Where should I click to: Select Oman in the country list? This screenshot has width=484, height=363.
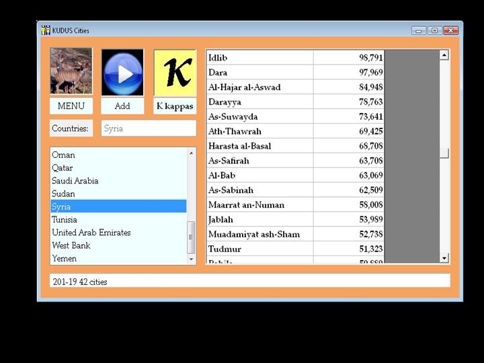click(64, 155)
